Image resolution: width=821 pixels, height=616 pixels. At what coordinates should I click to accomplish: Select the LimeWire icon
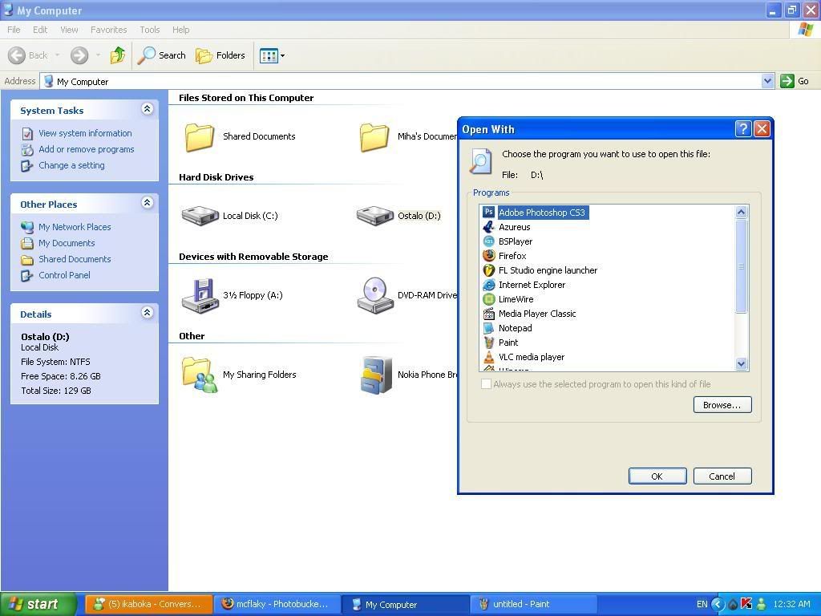pyautogui.click(x=488, y=299)
